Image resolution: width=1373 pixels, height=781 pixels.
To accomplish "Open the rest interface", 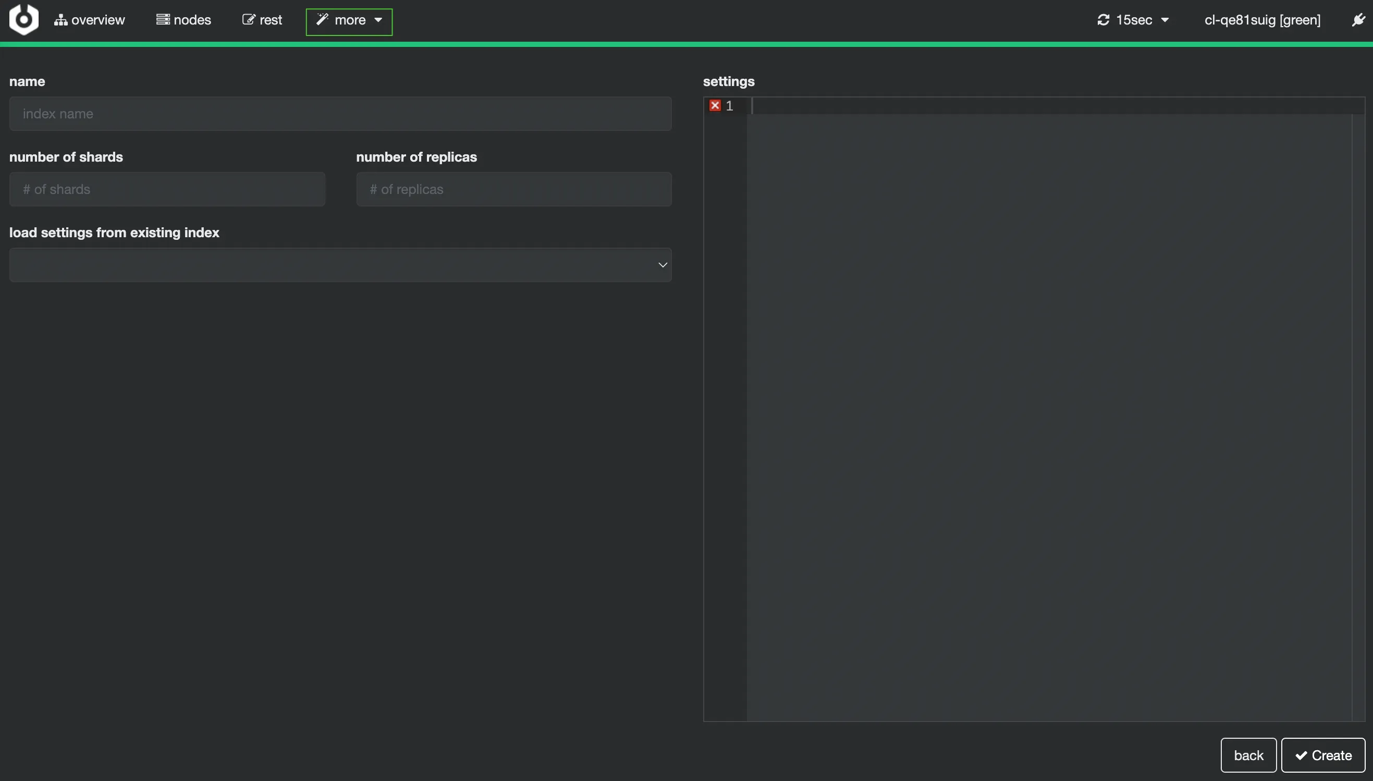I will click(262, 19).
